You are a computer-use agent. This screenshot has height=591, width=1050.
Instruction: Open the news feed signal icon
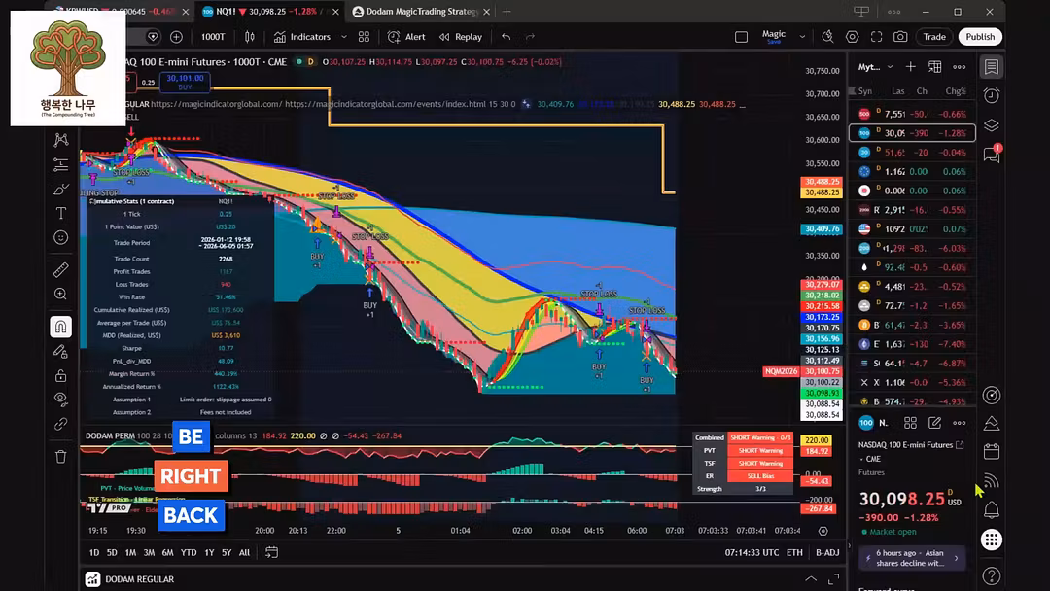click(992, 480)
